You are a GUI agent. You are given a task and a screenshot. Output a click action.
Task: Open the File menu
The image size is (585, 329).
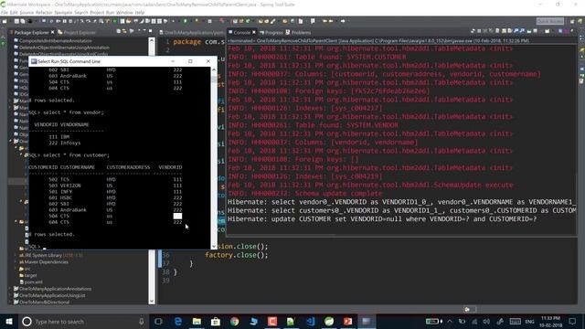point(4,12)
